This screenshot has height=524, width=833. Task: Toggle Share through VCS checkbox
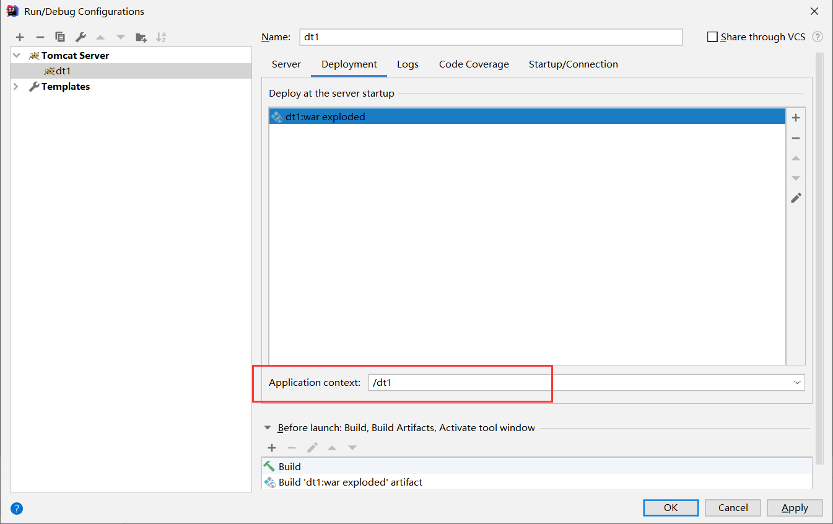pos(712,37)
